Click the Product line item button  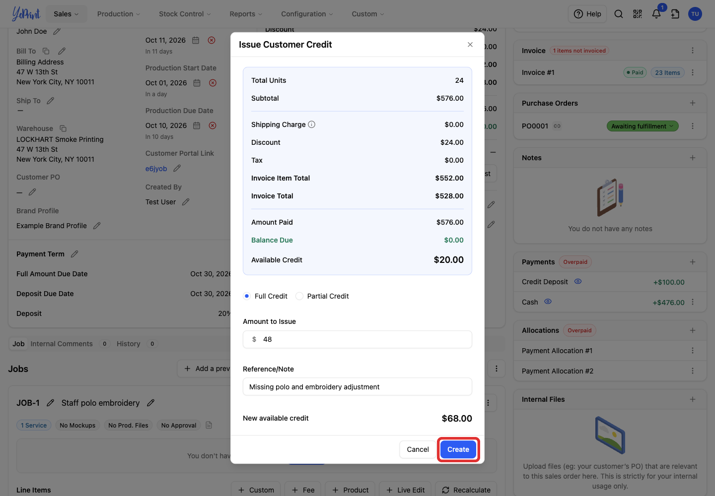point(350,490)
